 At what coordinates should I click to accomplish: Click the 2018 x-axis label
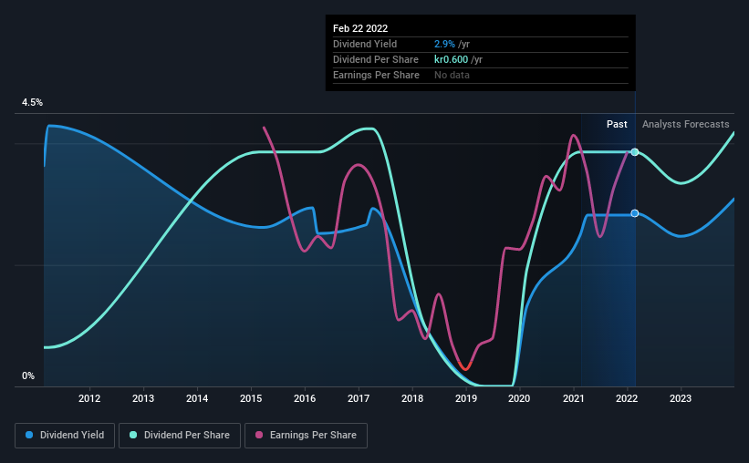[x=412, y=398]
